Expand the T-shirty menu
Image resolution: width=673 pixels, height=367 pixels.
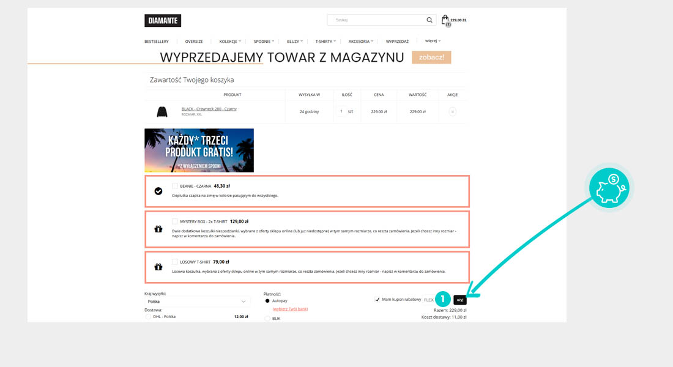[325, 41]
